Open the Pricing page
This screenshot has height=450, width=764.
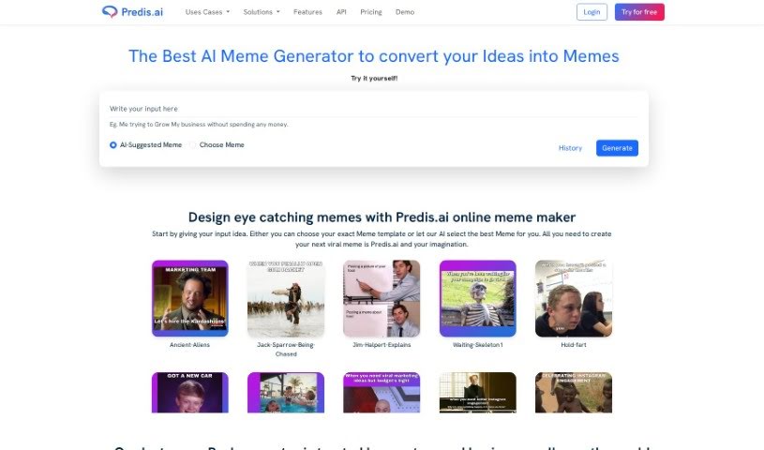371,12
